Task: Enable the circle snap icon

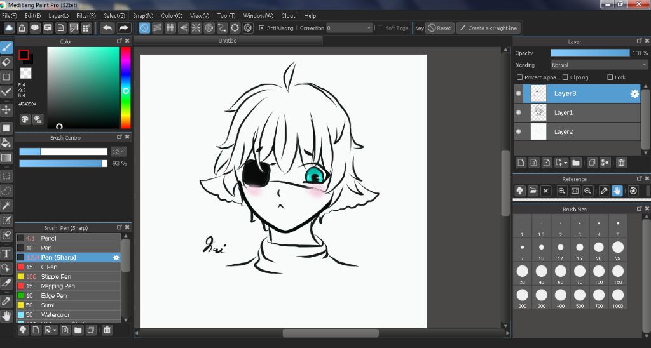Action: tap(209, 28)
